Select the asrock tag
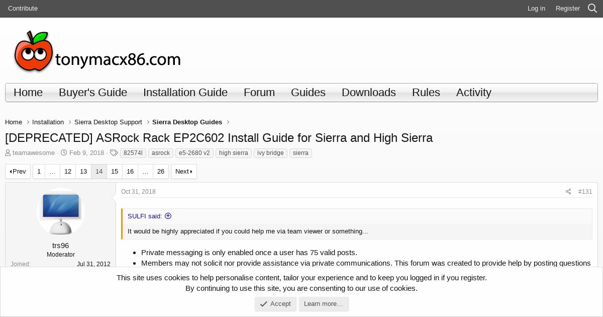Image resolution: width=603 pixels, height=317 pixels. 161,153
